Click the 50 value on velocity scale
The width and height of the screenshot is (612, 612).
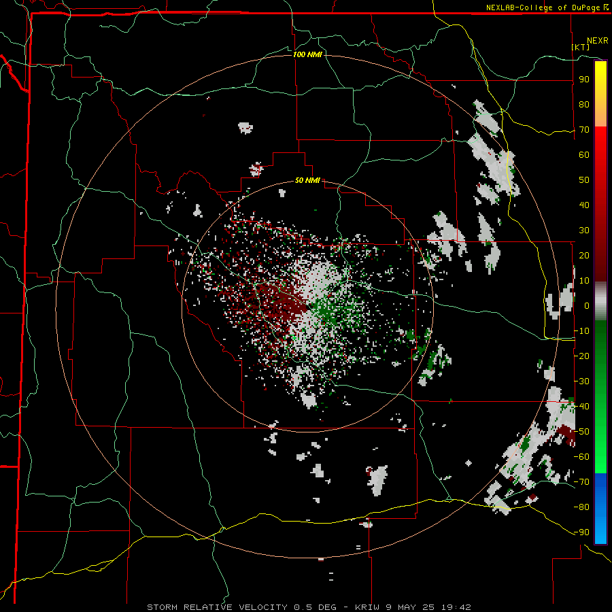pyautogui.click(x=584, y=180)
